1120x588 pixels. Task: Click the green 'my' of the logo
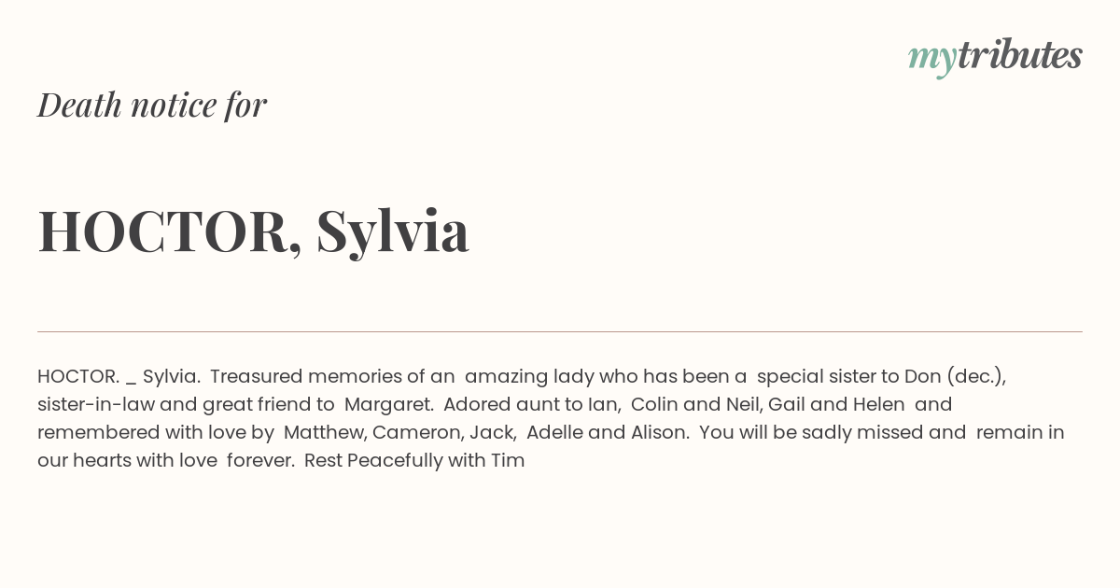click(932, 59)
